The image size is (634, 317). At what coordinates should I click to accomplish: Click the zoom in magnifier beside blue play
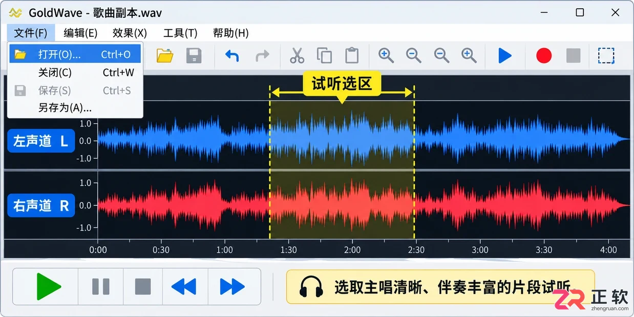pos(469,55)
